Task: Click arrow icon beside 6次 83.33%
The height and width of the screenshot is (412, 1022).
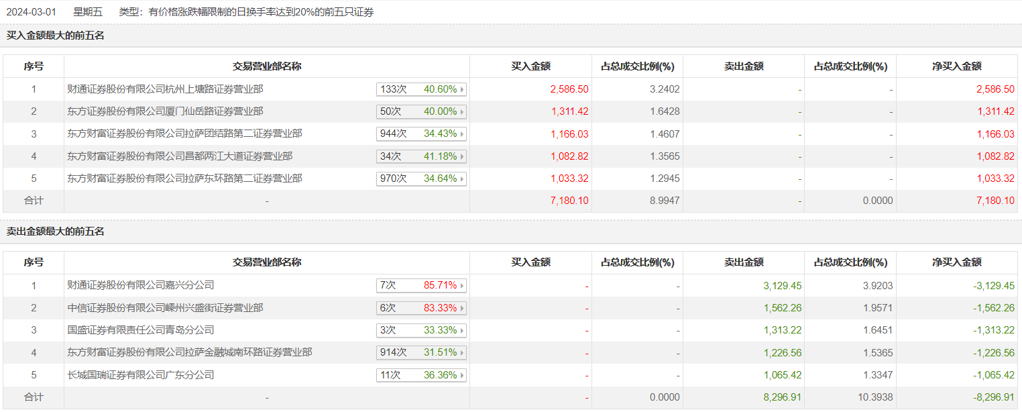Action: [x=461, y=308]
